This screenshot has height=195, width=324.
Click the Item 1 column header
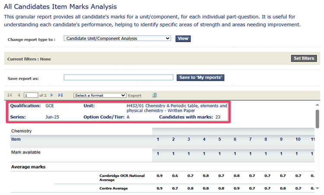pyautogui.click(x=158, y=139)
